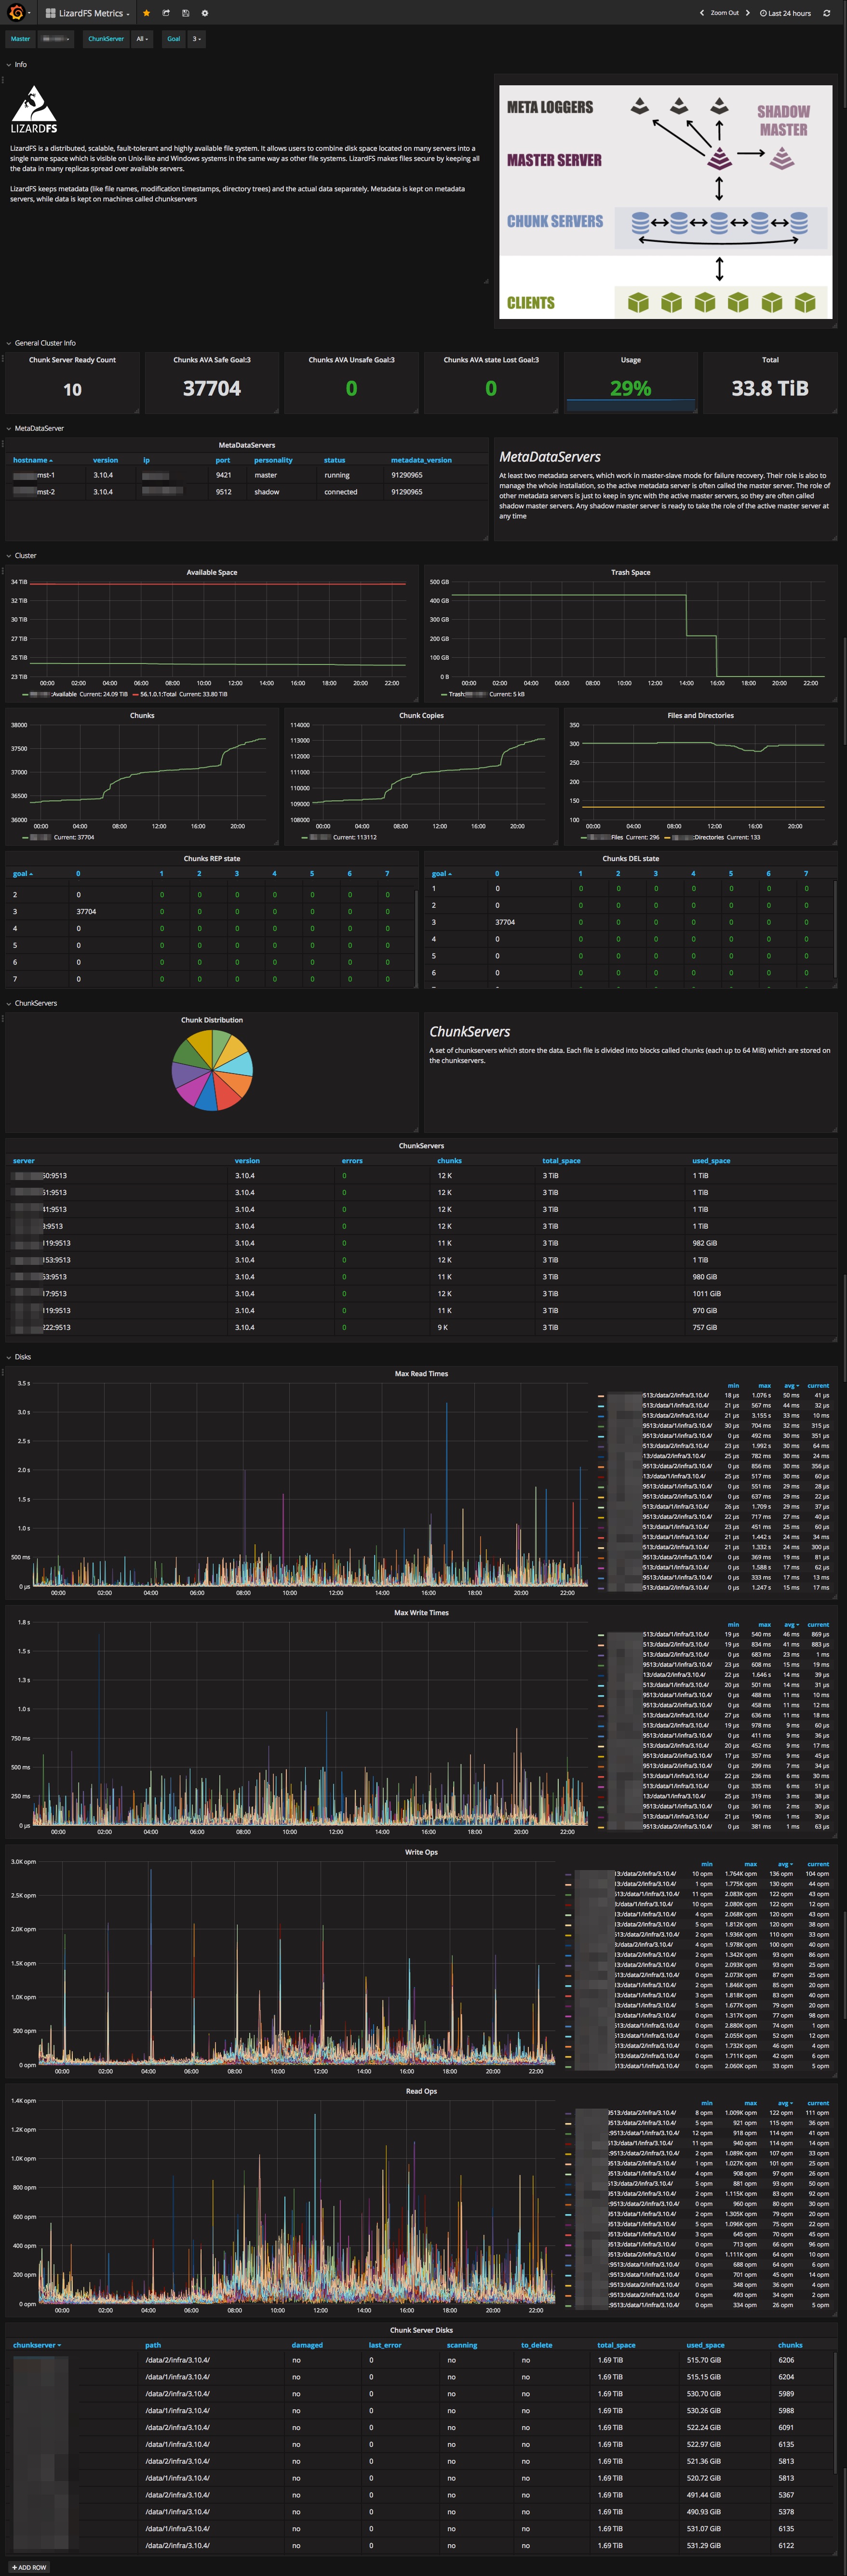This screenshot has height=2576, width=847.
Task: Open the Write Ops panel title menu
Action: pyautogui.click(x=421, y=1852)
